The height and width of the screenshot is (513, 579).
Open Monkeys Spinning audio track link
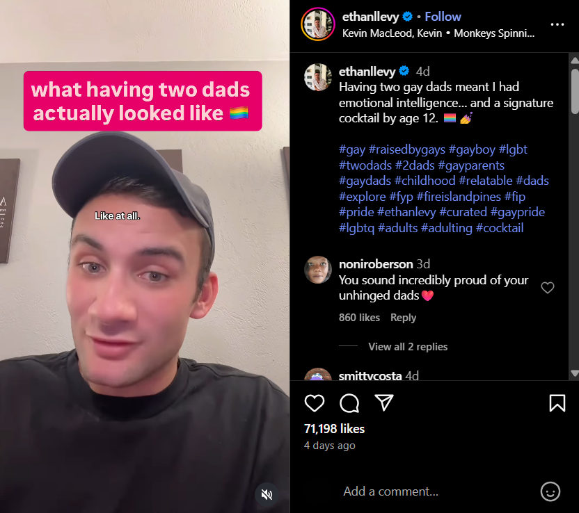(494, 33)
